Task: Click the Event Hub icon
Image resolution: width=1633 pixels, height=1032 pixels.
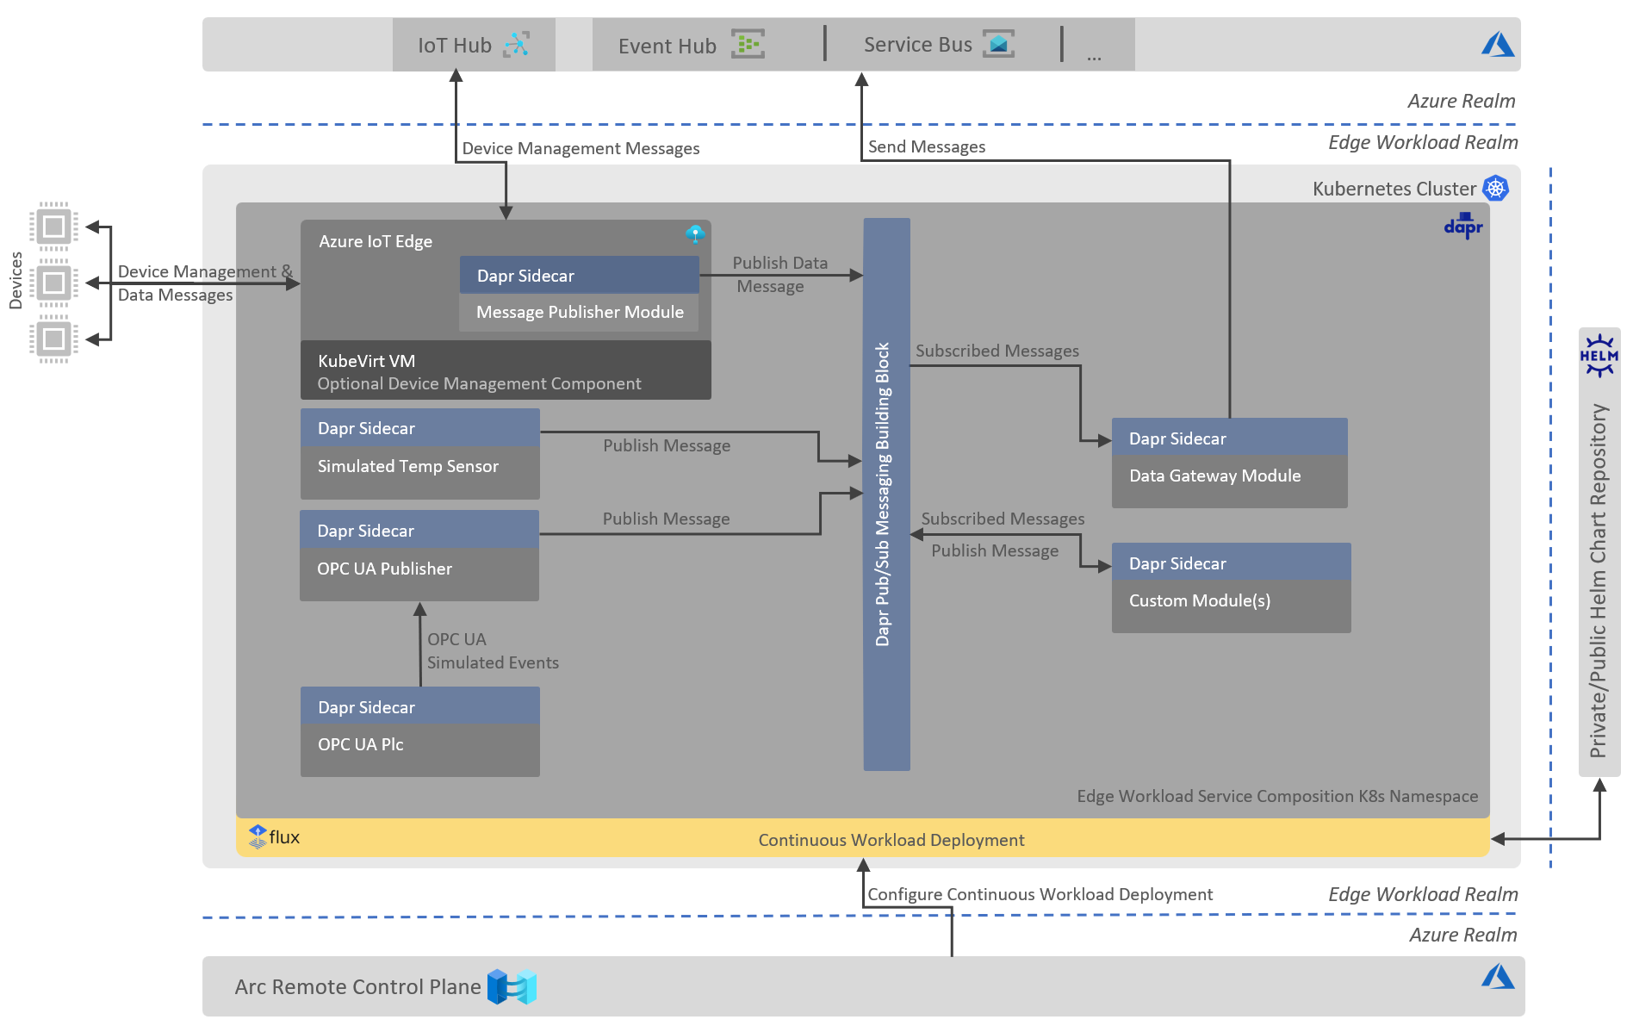Action: point(748,44)
